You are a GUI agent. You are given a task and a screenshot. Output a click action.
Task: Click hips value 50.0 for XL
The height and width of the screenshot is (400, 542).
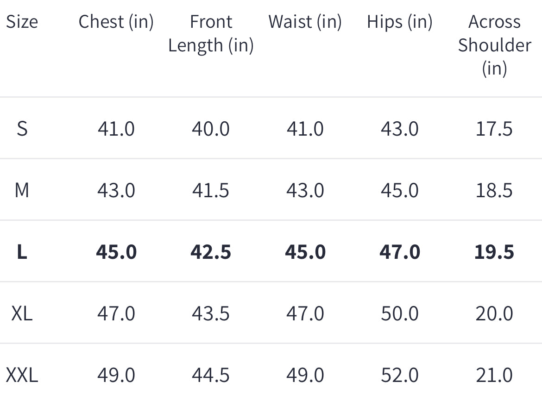tap(399, 313)
